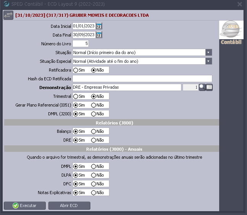This screenshot has width=247, height=215.
Task: Click the Data Inicial date field
Action: pos(84,26)
